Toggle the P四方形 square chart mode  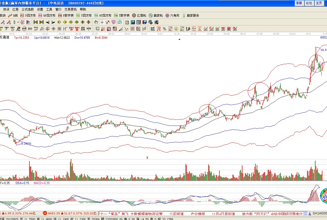coord(28,16)
